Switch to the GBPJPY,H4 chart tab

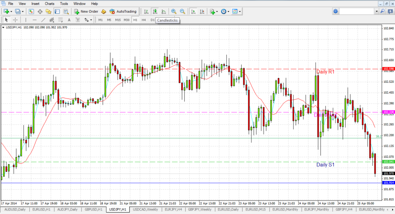coord(343,209)
